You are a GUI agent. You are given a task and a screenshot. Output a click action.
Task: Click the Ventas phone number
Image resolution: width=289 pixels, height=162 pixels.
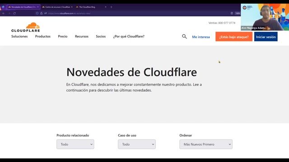pyautogui.click(x=222, y=23)
